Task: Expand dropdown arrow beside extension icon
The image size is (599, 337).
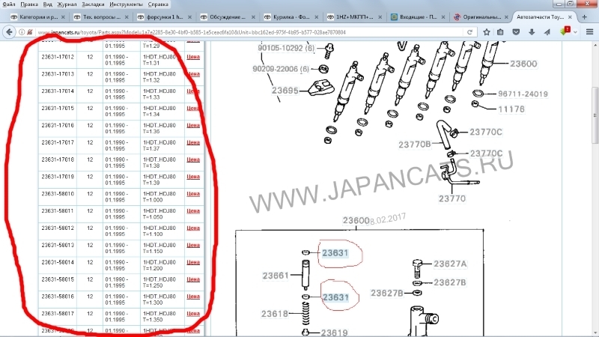Action: [x=575, y=32]
